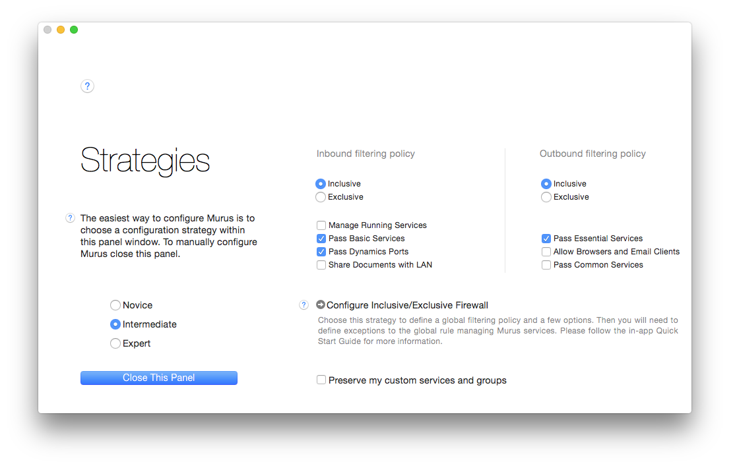Select the Expert strategy level

pos(115,343)
